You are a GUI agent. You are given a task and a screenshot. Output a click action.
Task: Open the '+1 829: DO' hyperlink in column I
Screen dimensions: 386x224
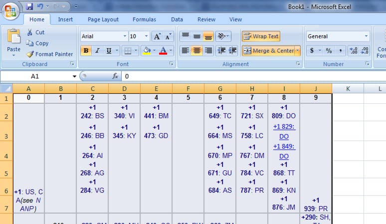[284, 131]
